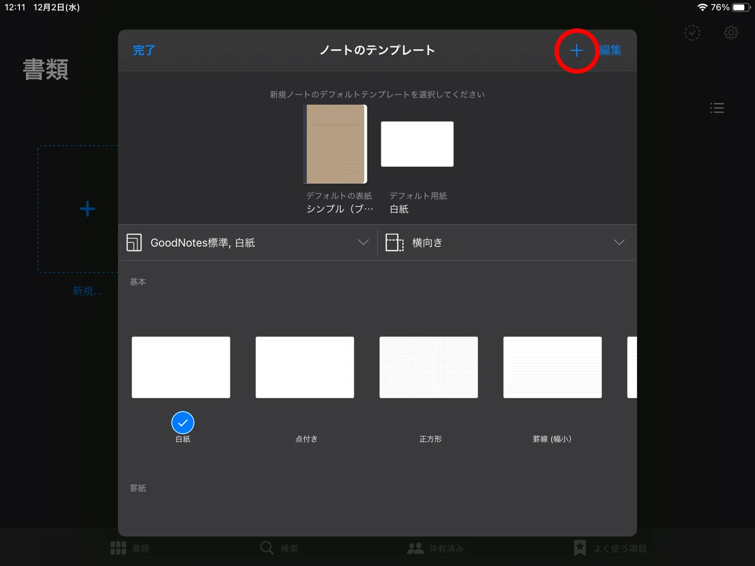Switch documents to list view
This screenshot has width=755, height=566.
tap(717, 107)
